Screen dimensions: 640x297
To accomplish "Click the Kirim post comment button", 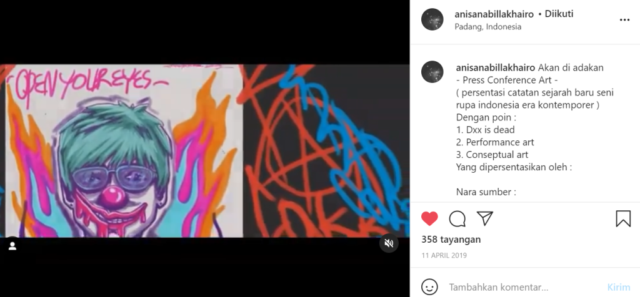I will (619, 287).
